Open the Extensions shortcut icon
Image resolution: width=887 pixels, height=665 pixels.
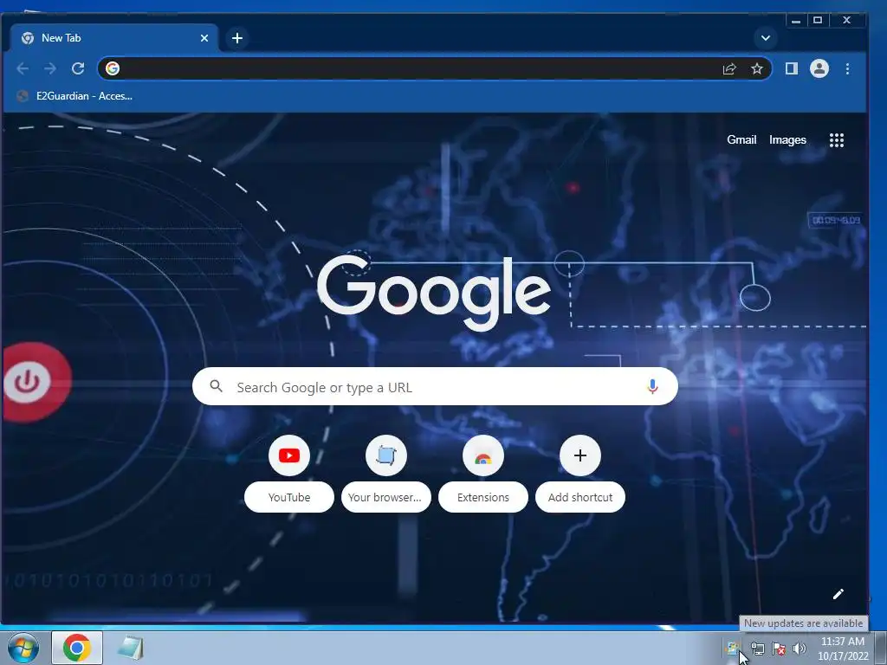coord(483,455)
